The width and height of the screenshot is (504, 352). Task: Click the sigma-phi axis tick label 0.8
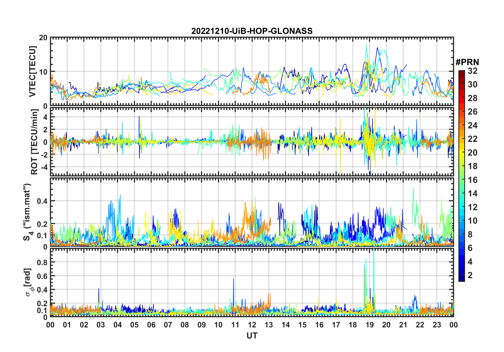coord(42,263)
